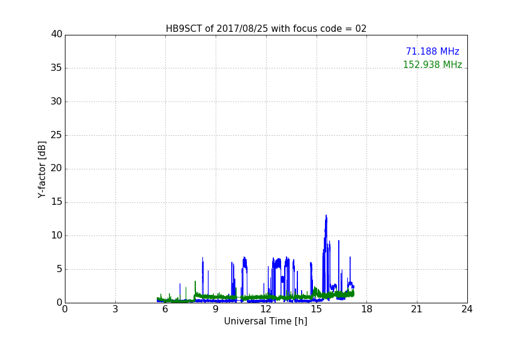Click the y-axis tick value 35
This screenshot has width=519, height=346.
coord(56,68)
